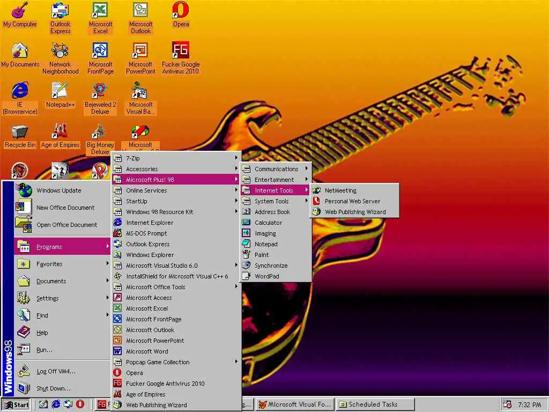Click the Start button on taskbar

tap(16, 404)
